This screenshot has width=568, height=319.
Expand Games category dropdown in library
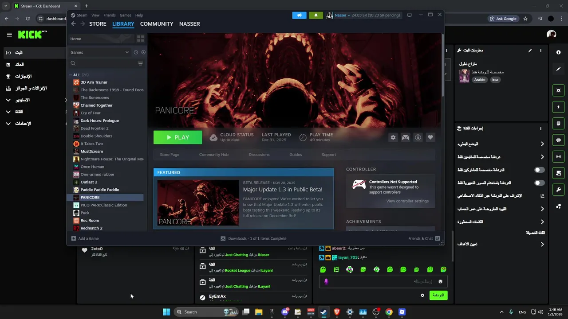point(127,52)
